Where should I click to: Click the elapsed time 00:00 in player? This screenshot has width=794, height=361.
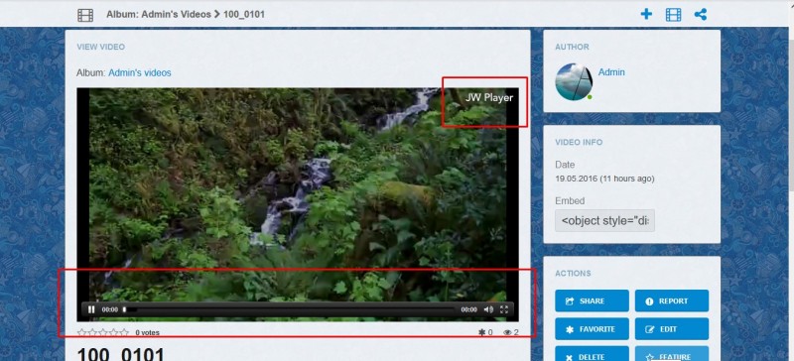pyautogui.click(x=110, y=309)
